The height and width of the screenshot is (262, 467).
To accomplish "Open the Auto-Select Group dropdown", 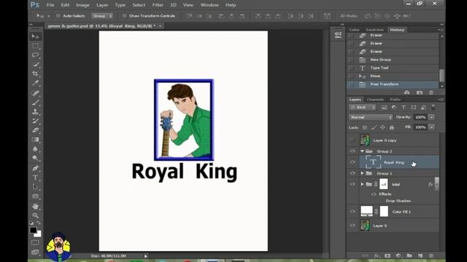I will (102, 16).
